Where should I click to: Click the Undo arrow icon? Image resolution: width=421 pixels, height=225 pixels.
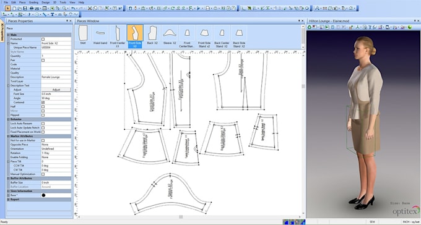[73, 8]
